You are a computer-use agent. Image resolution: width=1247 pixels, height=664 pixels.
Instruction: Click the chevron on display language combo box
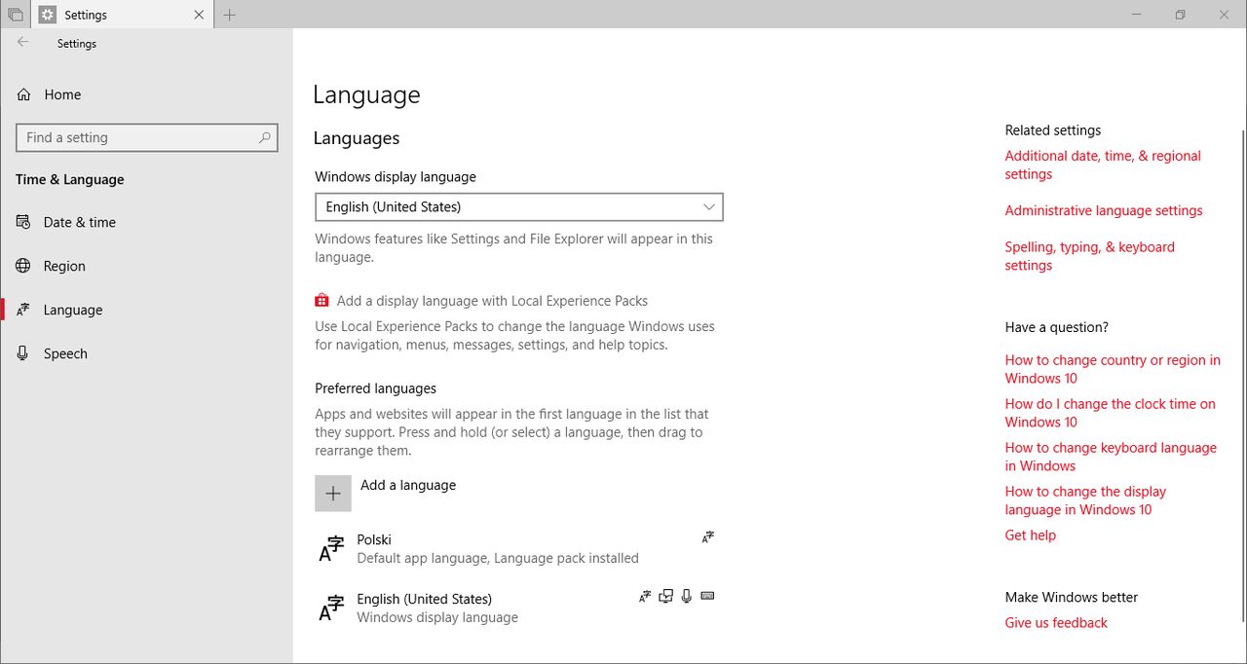click(709, 207)
